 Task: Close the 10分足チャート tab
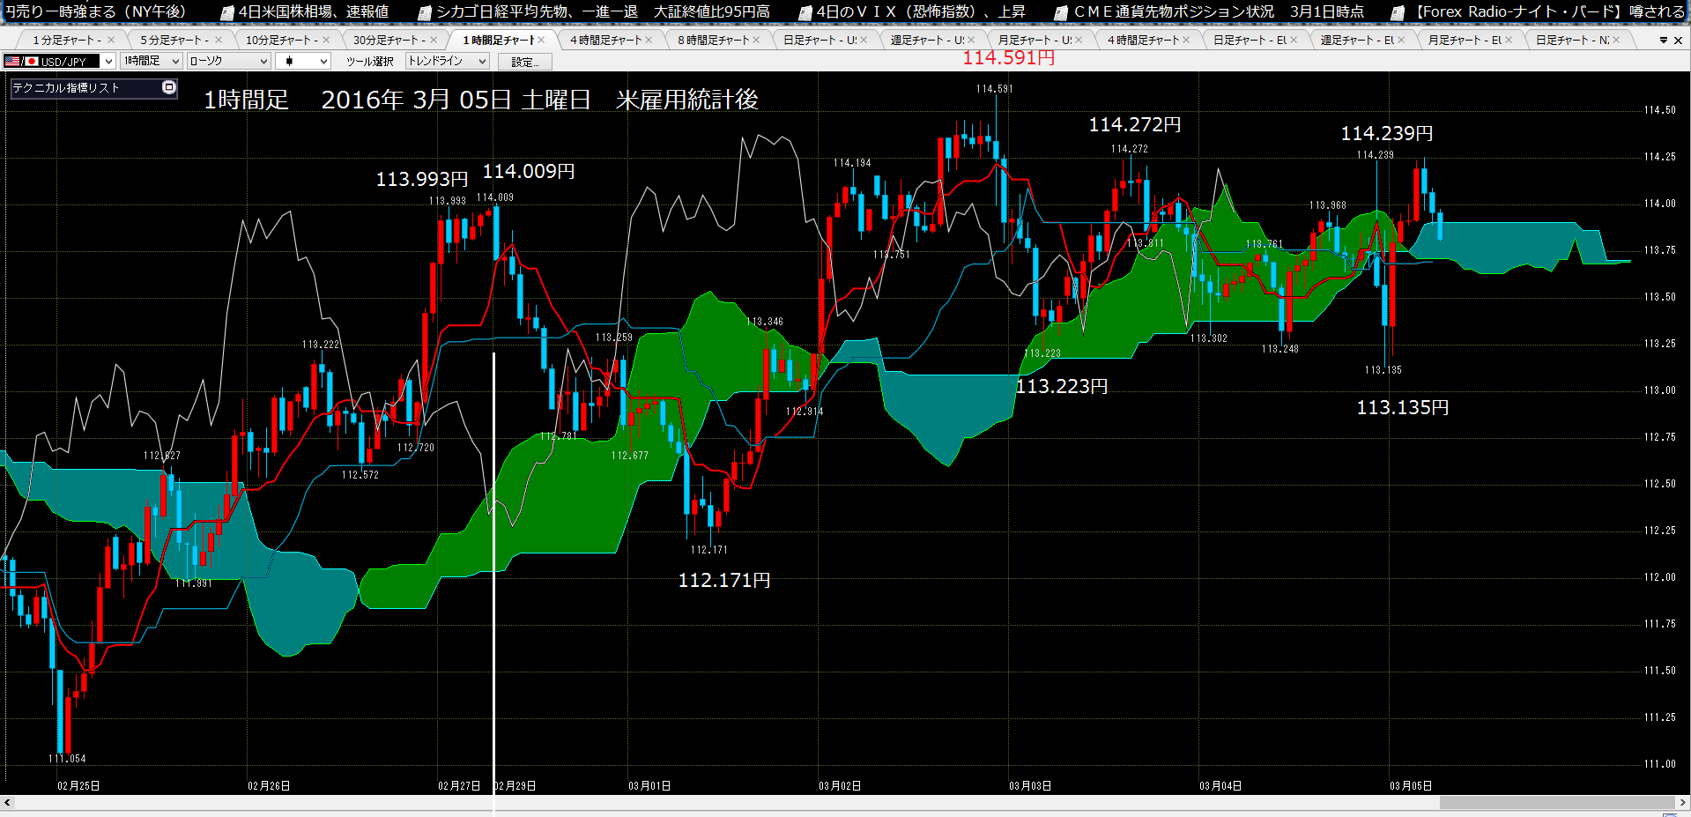click(326, 41)
